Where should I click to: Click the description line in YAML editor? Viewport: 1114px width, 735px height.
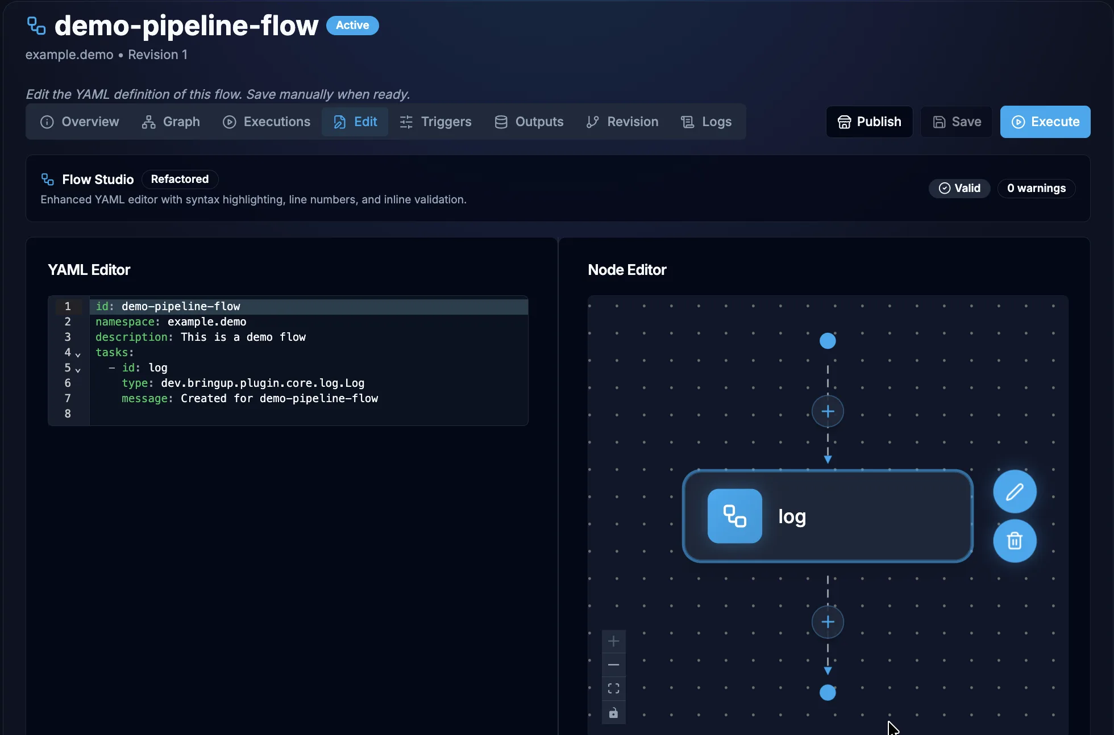309,337
